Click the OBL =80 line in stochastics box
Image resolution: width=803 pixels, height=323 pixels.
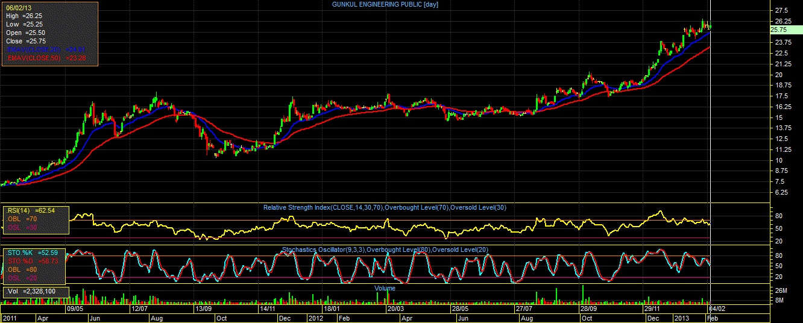(x=22, y=269)
